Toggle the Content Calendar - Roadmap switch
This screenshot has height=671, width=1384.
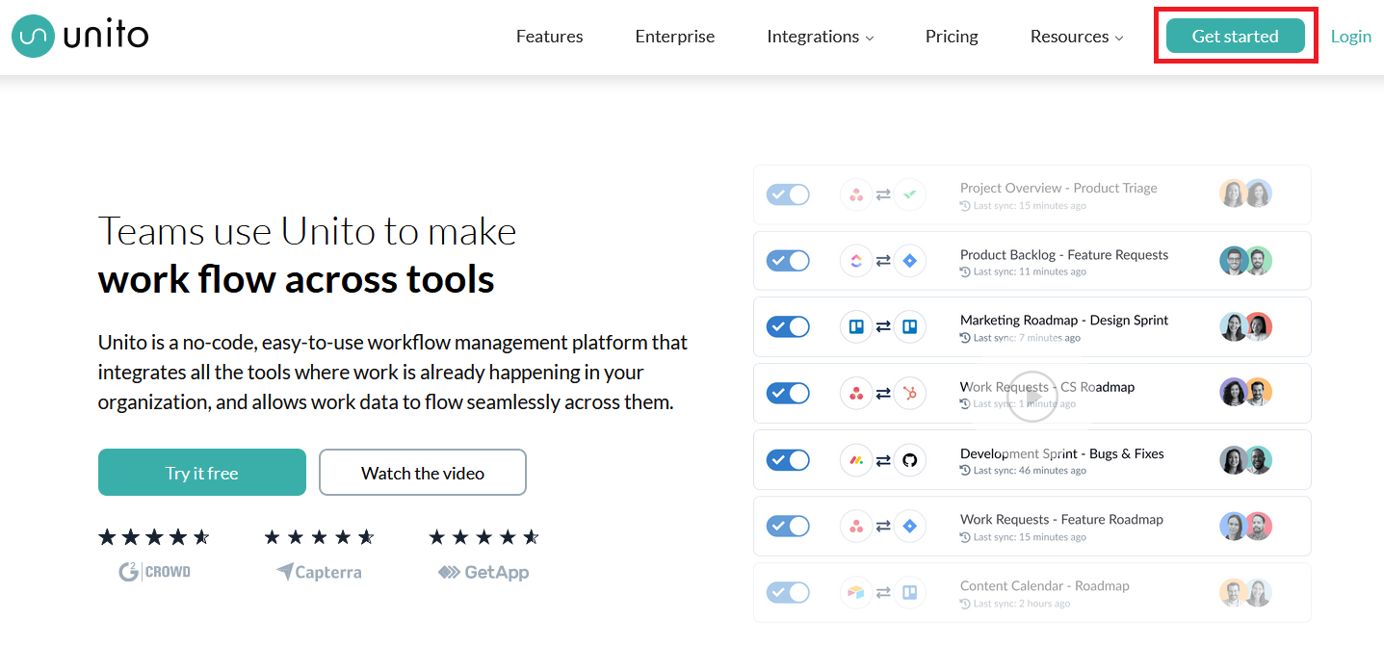[x=788, y=592]
